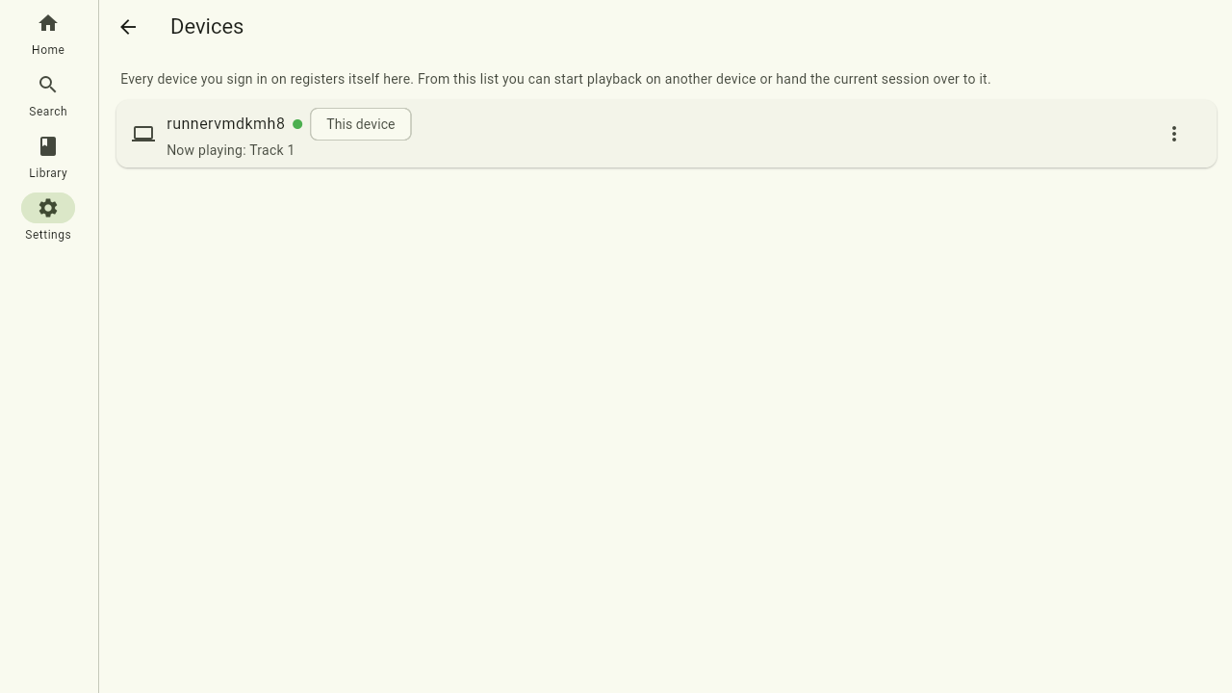
Task: Click the 'Now playing: Track 1' text
Action: (x=230, y=150)
